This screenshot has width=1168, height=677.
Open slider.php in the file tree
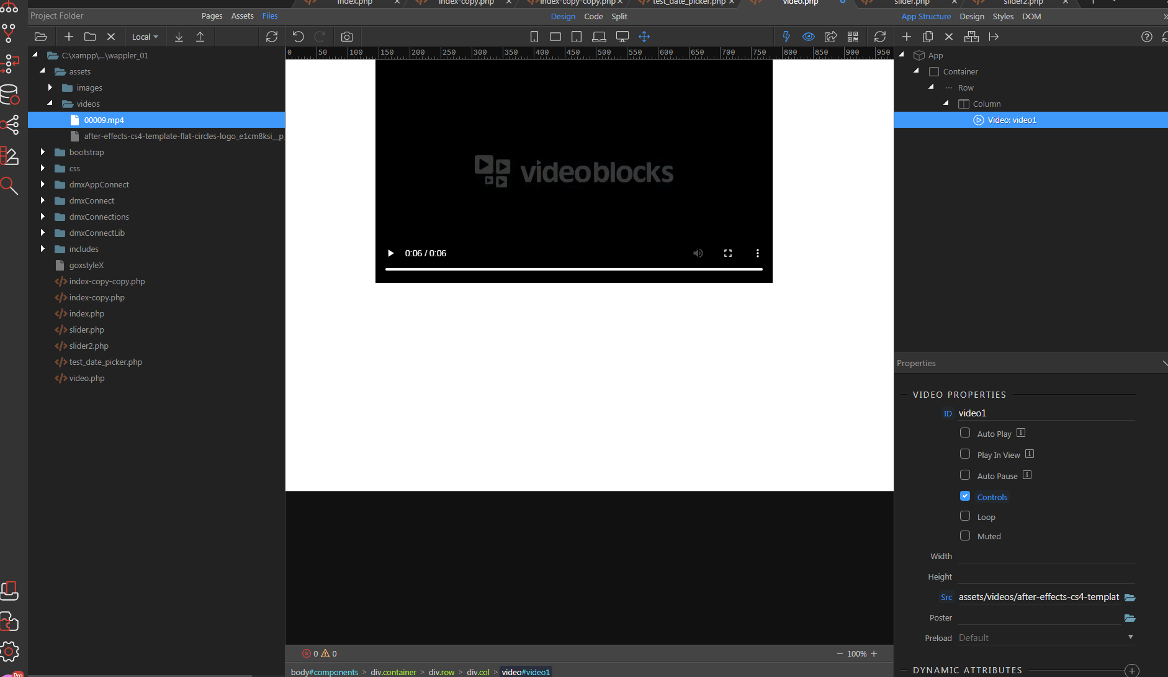(86, 330)
